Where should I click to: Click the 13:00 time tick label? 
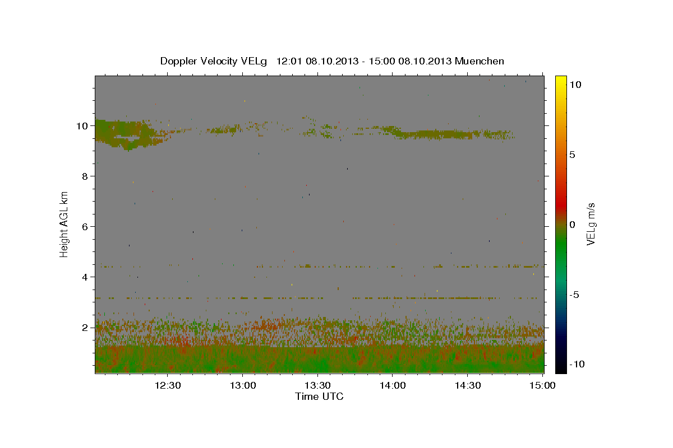point(243,386)
